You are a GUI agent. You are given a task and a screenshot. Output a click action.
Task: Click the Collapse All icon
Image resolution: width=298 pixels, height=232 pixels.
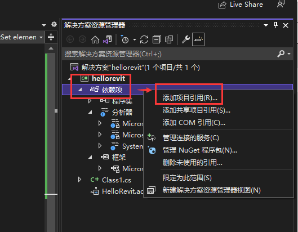click(157, 40)
